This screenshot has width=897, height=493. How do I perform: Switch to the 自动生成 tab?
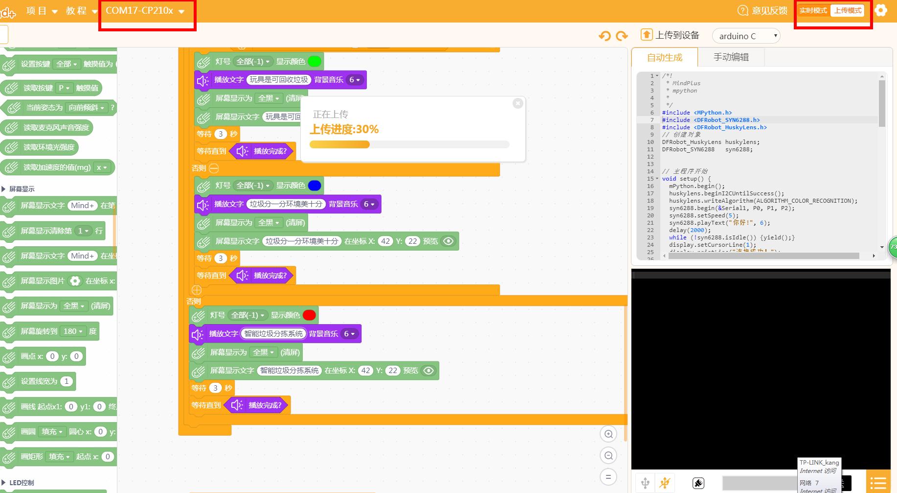pyautogui.click(x=664, y=57)
